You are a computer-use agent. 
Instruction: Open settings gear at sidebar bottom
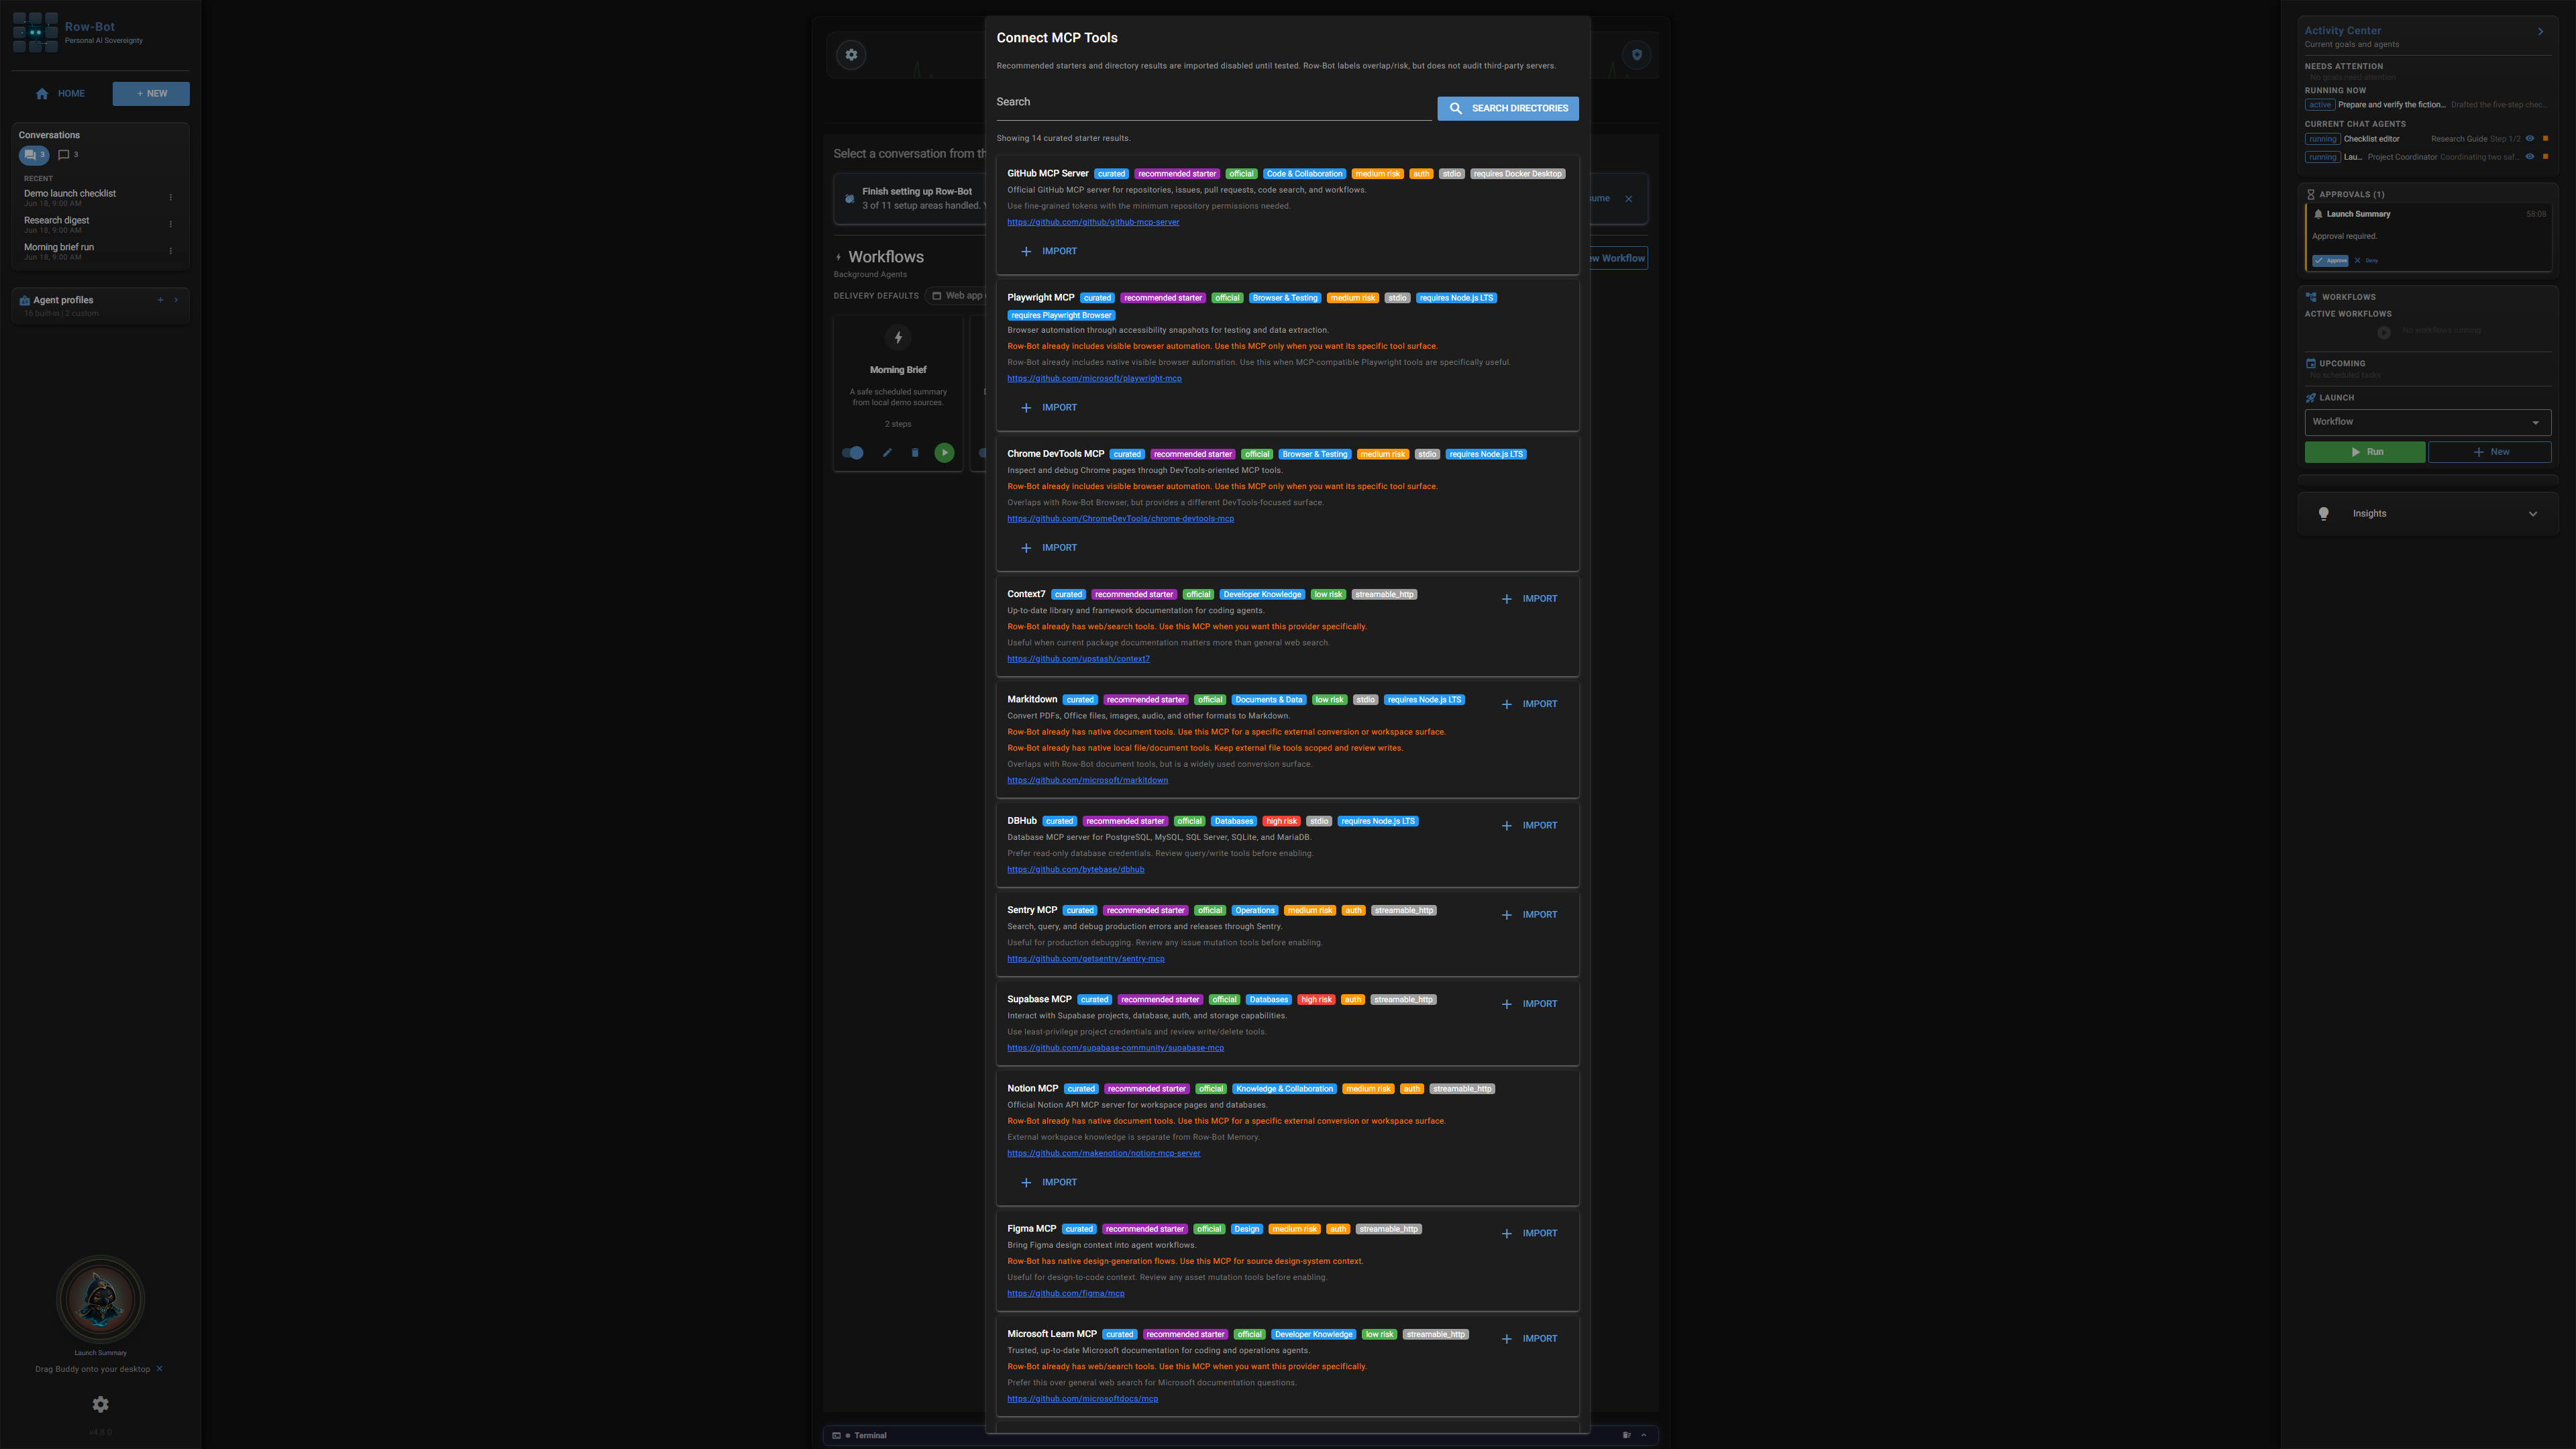click(100, 1404)
